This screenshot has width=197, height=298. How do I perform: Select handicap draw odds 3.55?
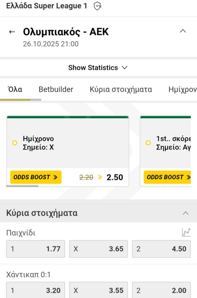click(x=98, y=290)
